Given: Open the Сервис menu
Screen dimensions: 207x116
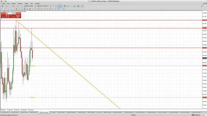Looking at the screenshot, I should [27, 4].
